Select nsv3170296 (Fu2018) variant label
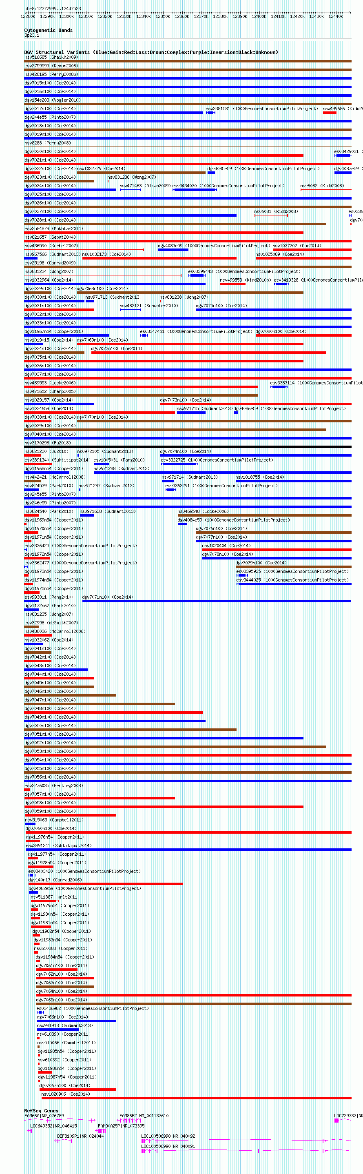Viewport: 363px width, 1174px height. 48,443
